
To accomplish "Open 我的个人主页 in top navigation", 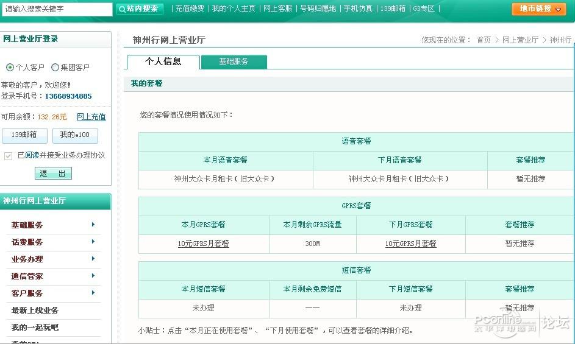I will (x=234, y=9).
